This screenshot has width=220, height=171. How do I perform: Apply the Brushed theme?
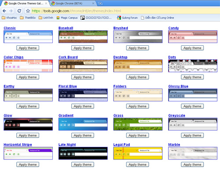pos(138,48)
